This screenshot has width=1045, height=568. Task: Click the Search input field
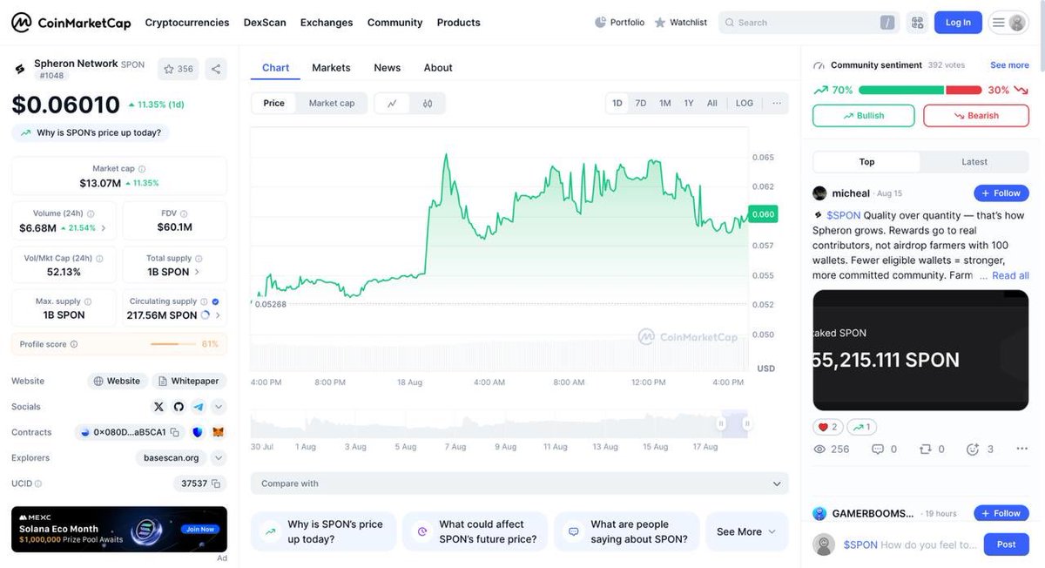pyautogui.click(x=809, y=23)
